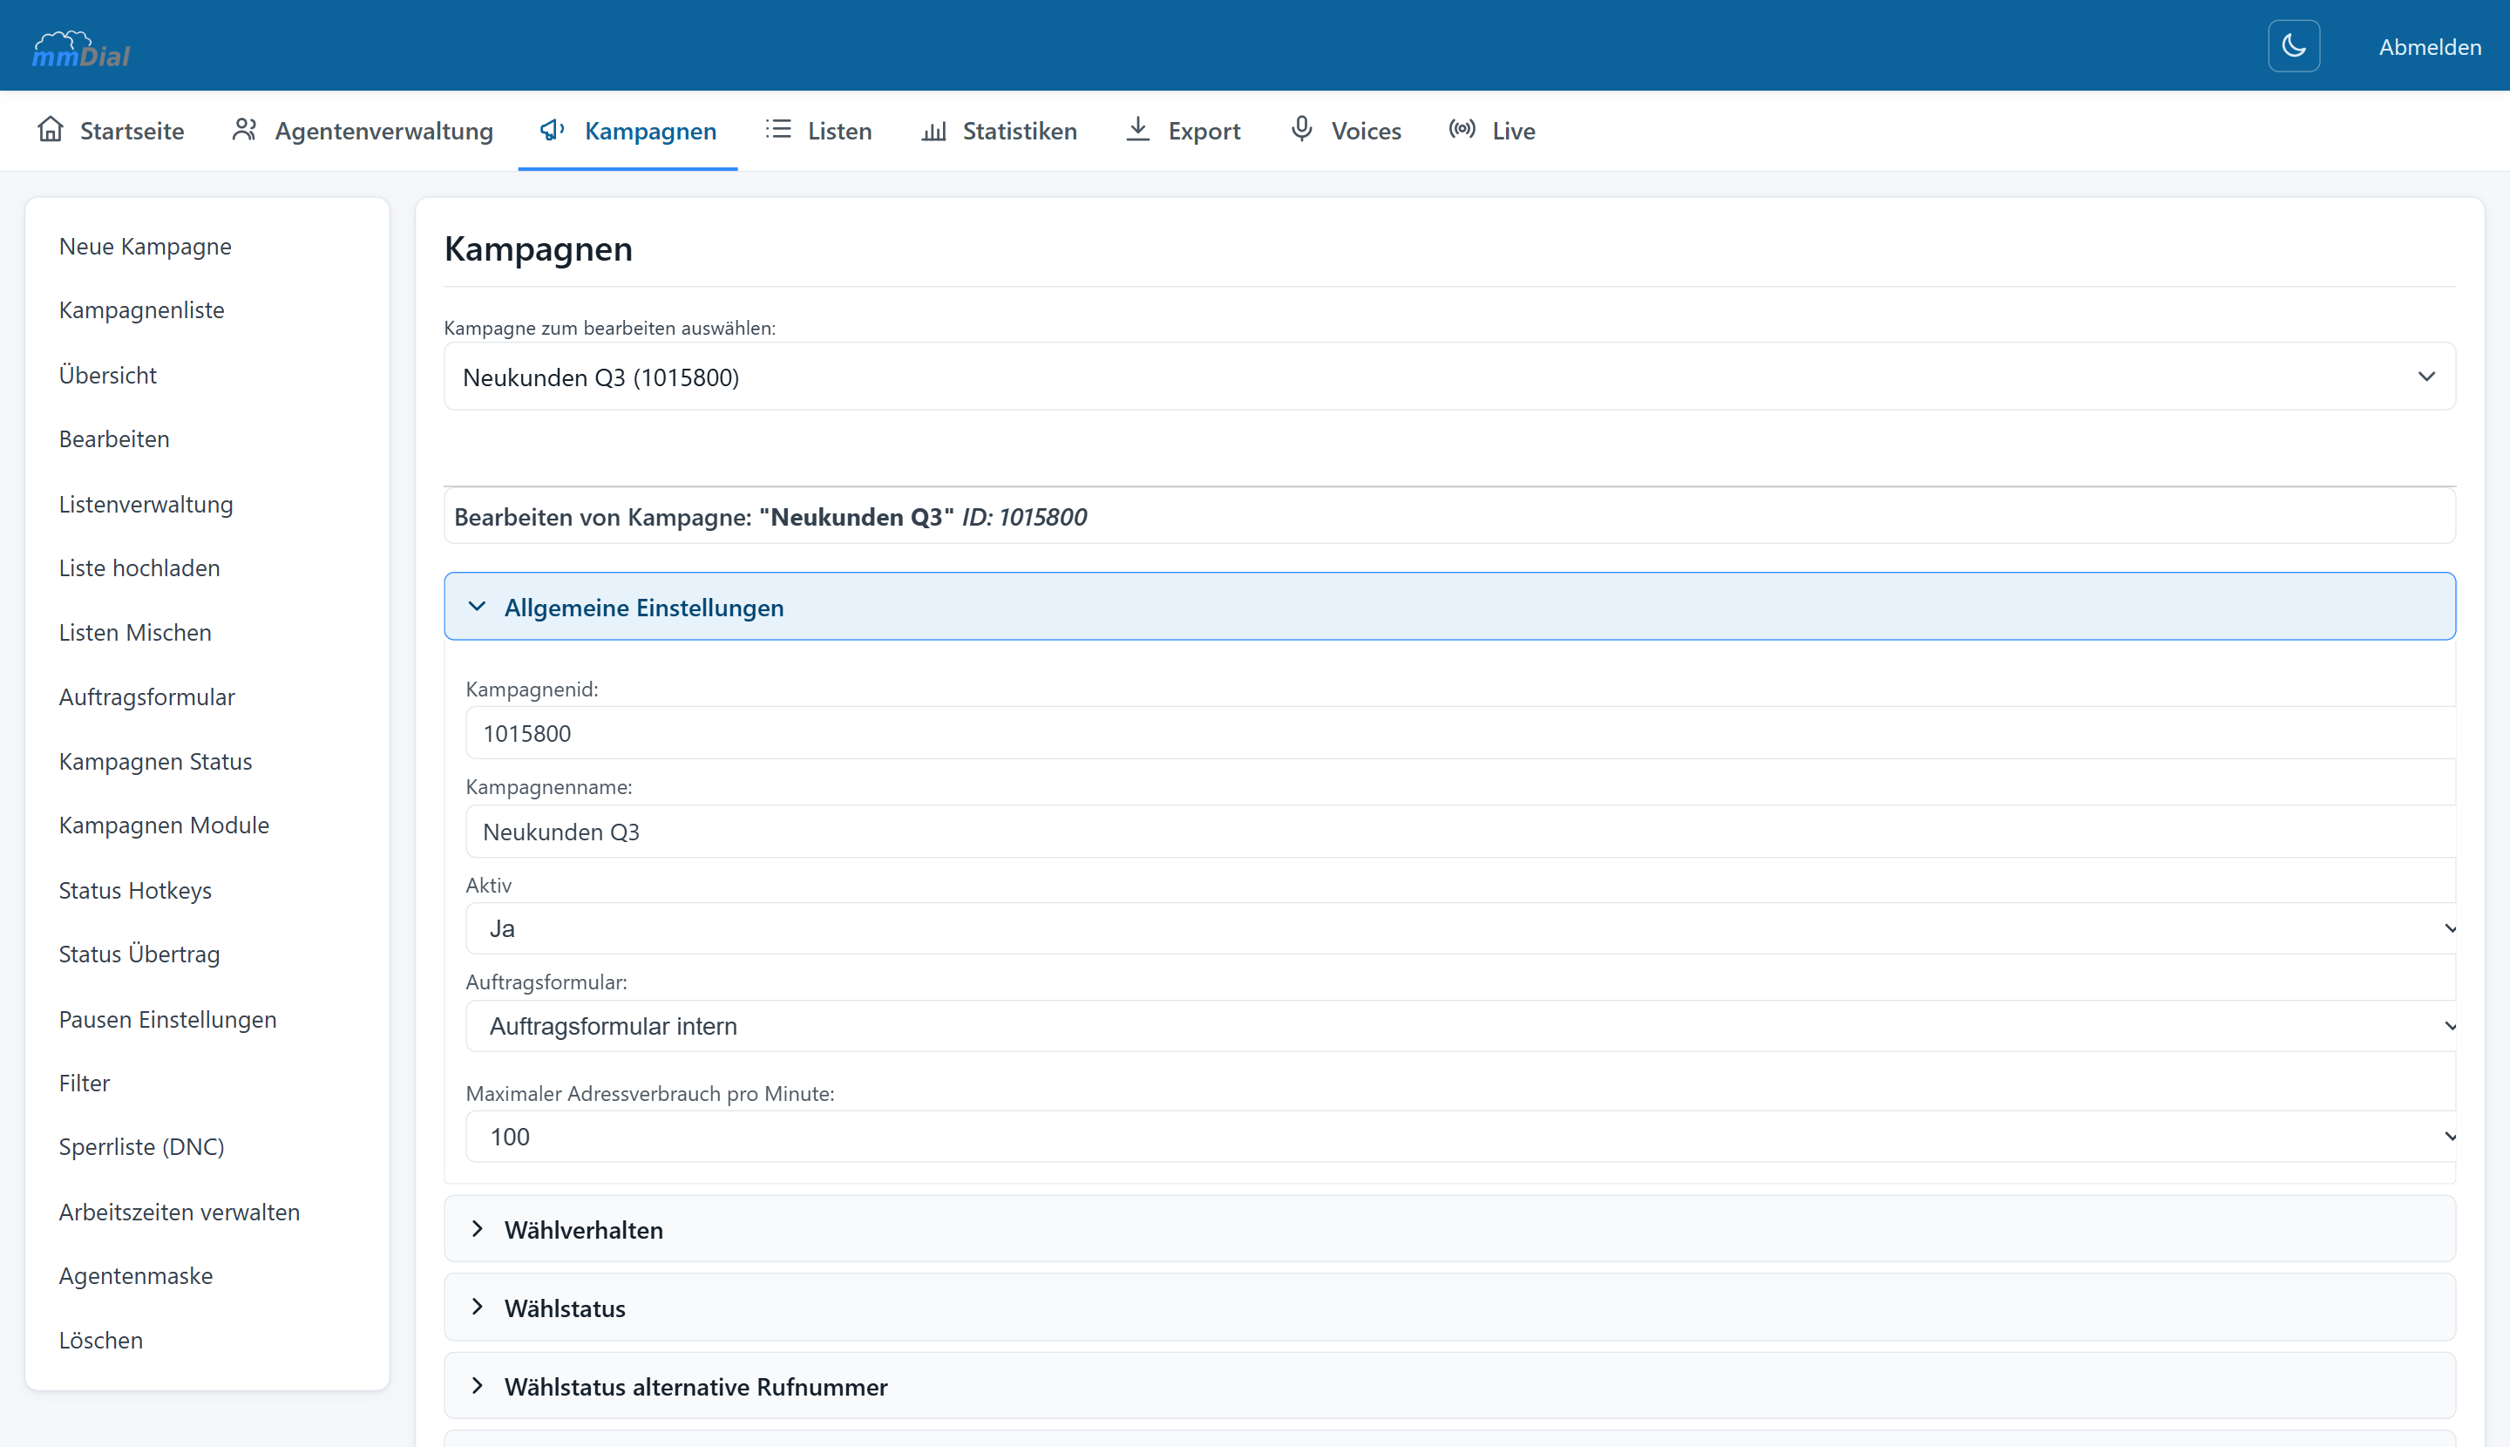
Task: Click the Startseite house icon
Action: coord(51,129)
